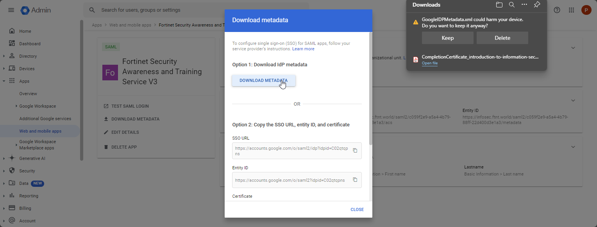Viewport: 597px width, 227px height.
Task: Expand Google Workspace submenu arrow
Action: (16, 106)
